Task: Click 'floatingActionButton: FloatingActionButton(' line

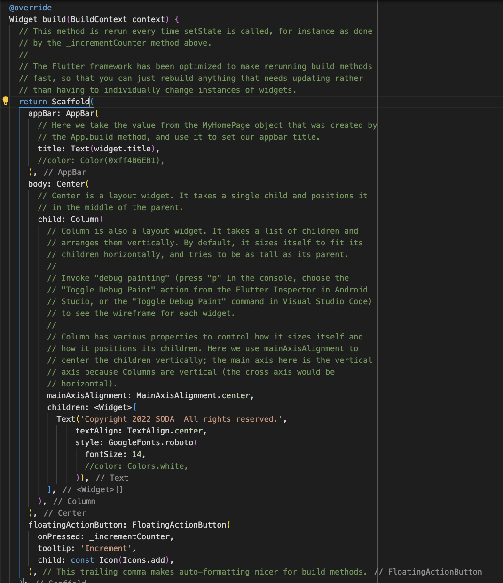Action: point(129,525)
